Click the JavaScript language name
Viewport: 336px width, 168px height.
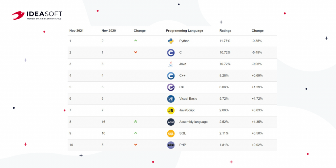(187, 110)
